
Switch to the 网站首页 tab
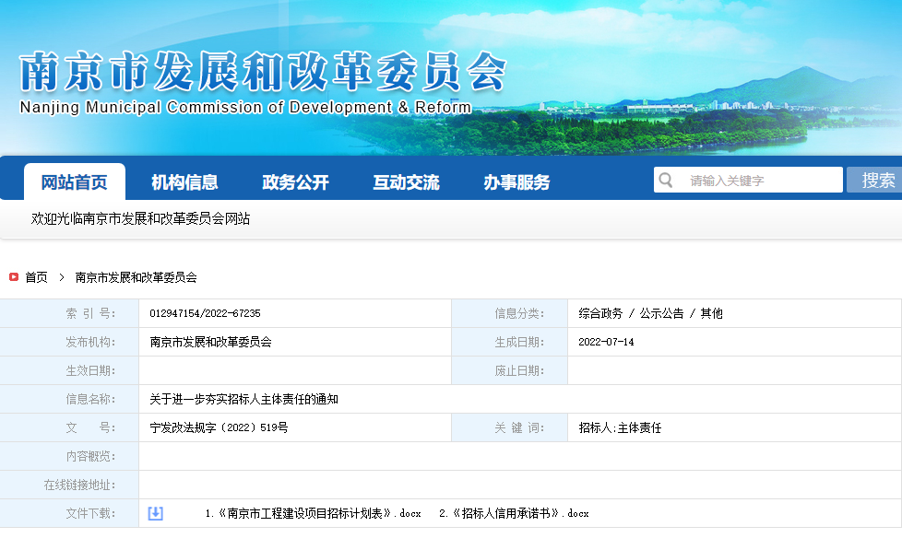pos(74,181)
